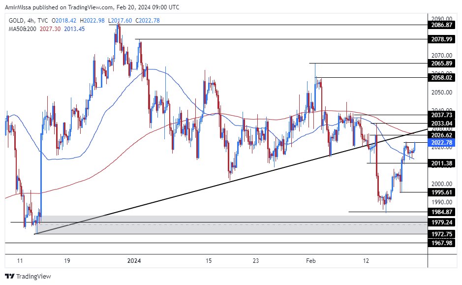
Task: Select the 1984.87 price level label
Action: tap(441, 212)
